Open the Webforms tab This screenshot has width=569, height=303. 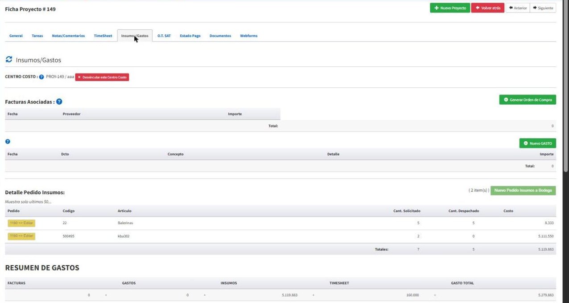click(x=249, y=36)
